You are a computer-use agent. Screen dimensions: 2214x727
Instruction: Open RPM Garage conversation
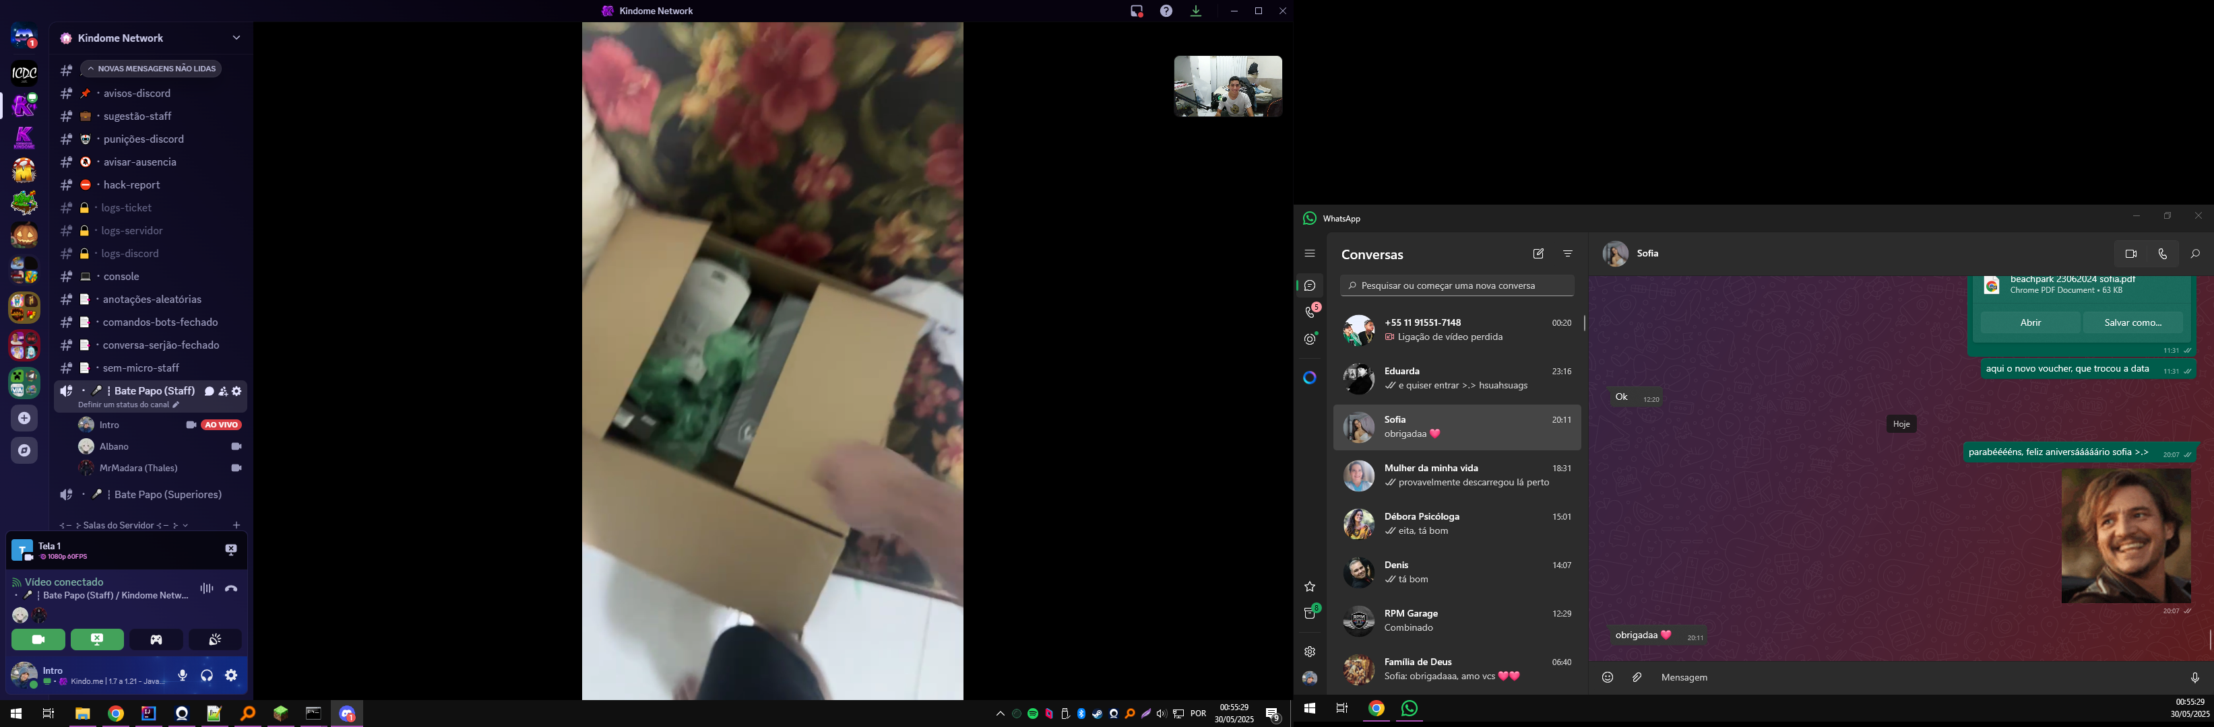(1457, 621)
